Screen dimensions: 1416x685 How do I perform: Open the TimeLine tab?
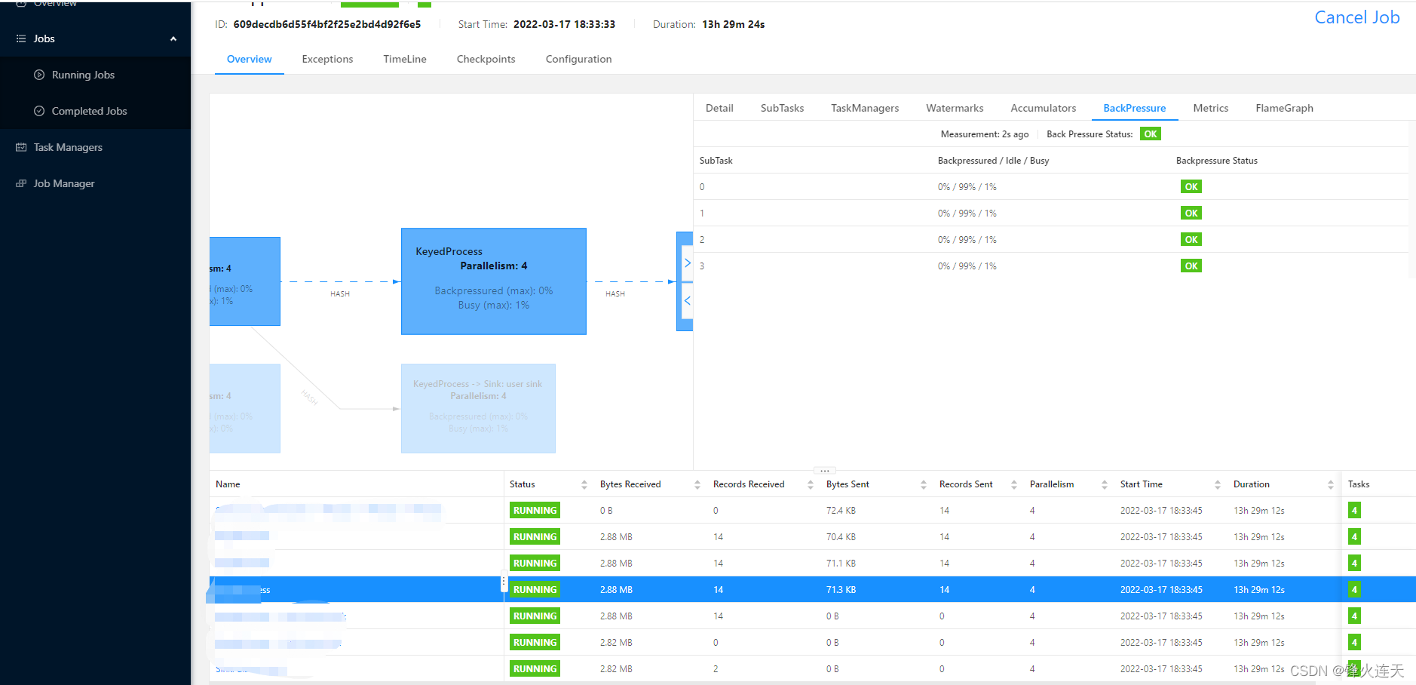(405, 59)
